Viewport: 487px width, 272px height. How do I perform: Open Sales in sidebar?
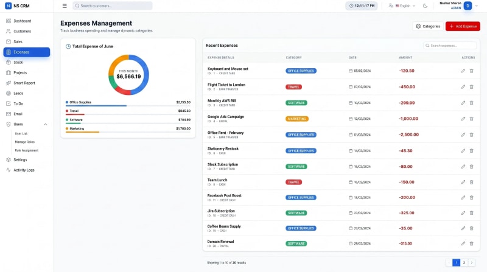(26, 41)
